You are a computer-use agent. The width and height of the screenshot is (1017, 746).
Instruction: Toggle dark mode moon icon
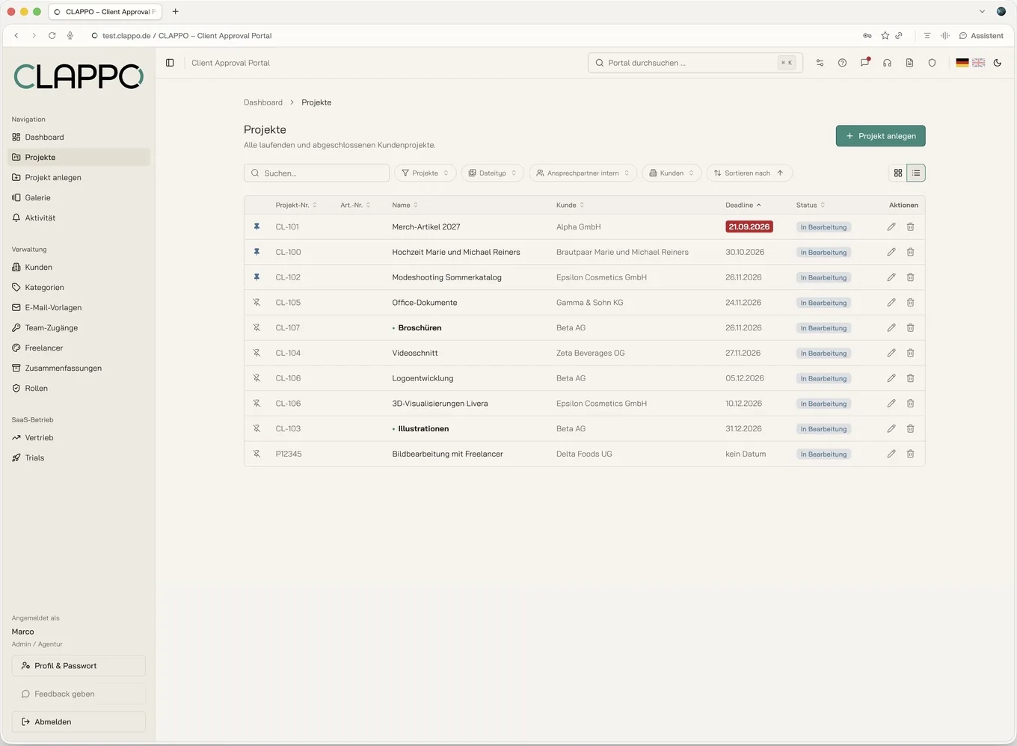(998, 63)
